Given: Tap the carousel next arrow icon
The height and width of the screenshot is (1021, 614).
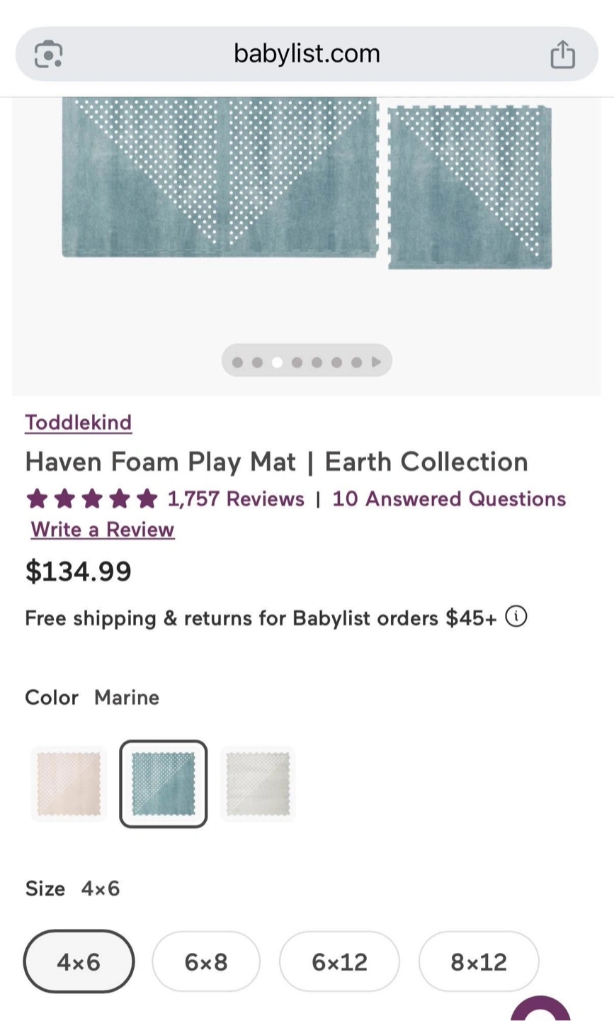Looking at the screenshot, I should (376, 362).
